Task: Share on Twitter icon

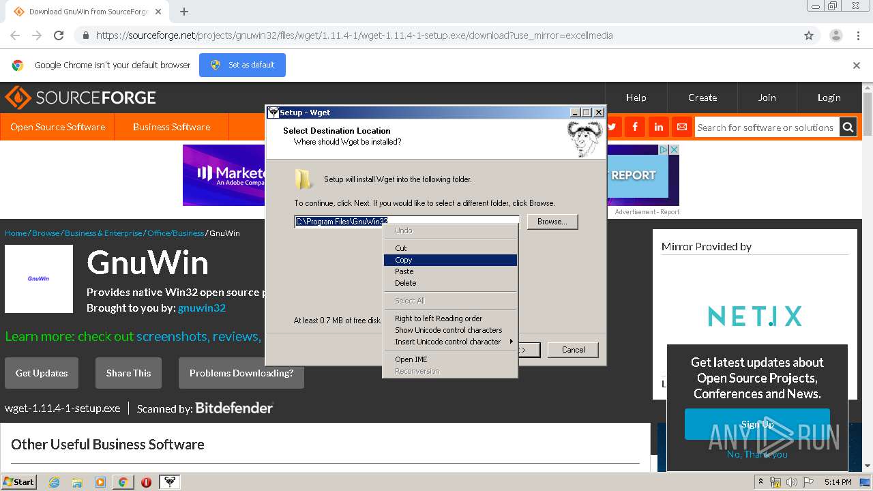Action: (x=612, y=127)
